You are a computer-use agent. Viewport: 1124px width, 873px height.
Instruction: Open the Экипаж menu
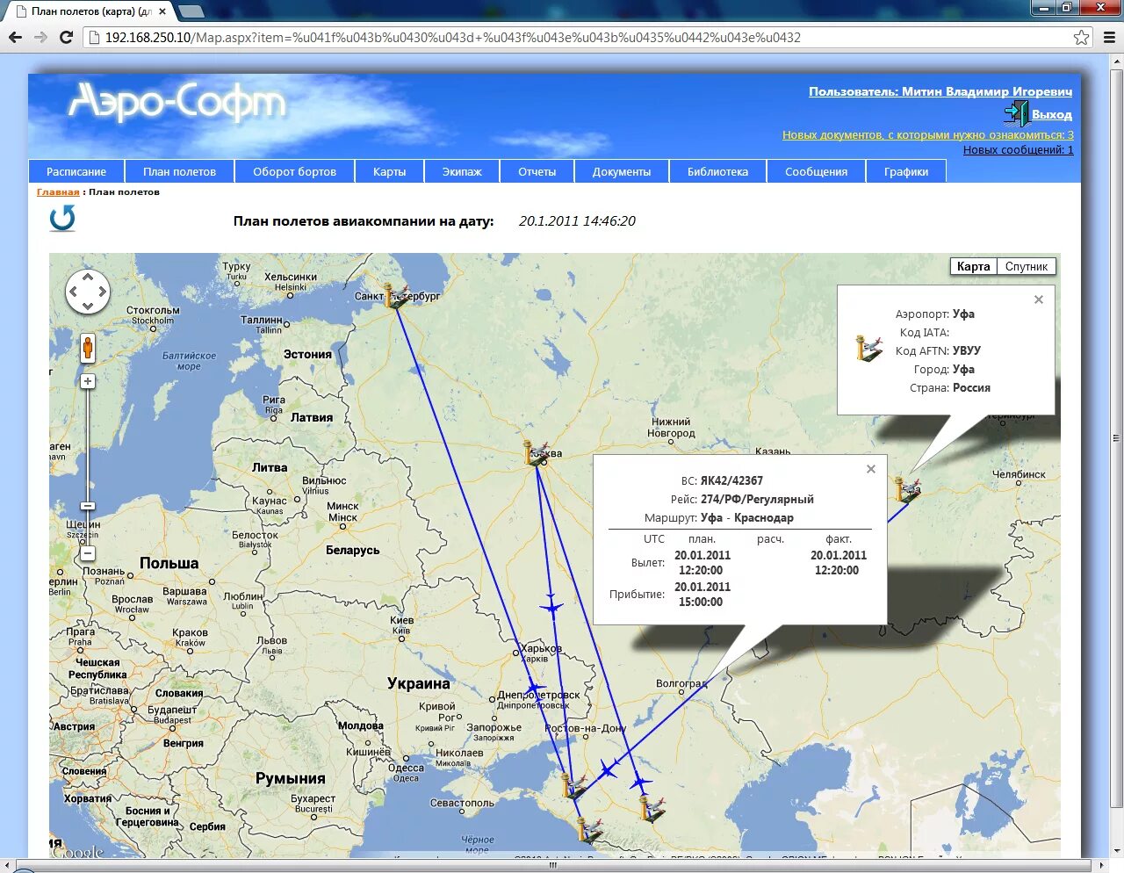click(x=462, y=171)
